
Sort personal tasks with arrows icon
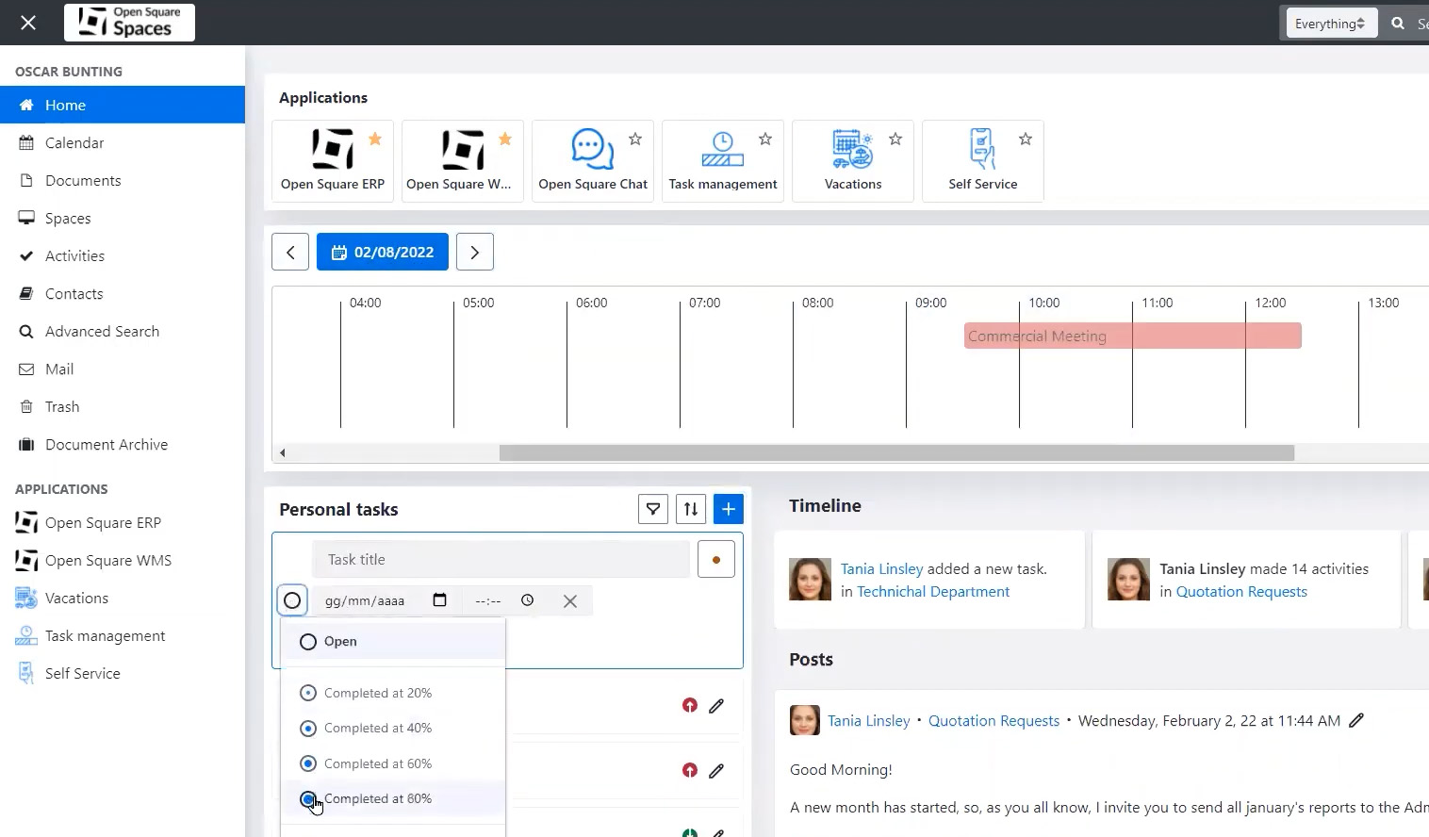click(691, 509)
